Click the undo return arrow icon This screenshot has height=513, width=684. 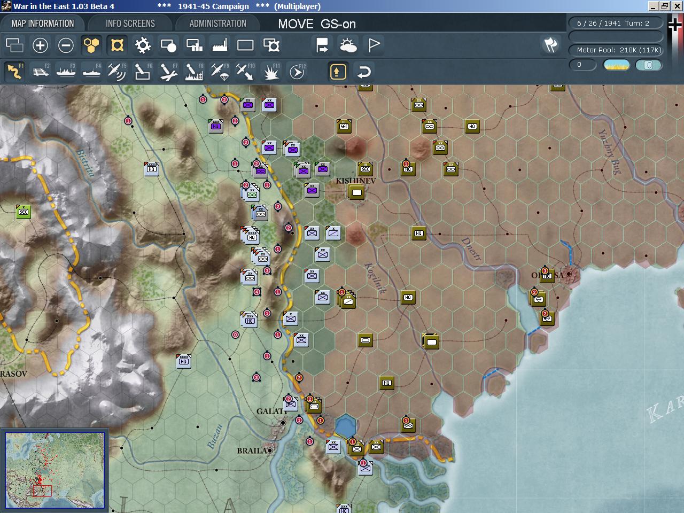[x=363, y=72]
